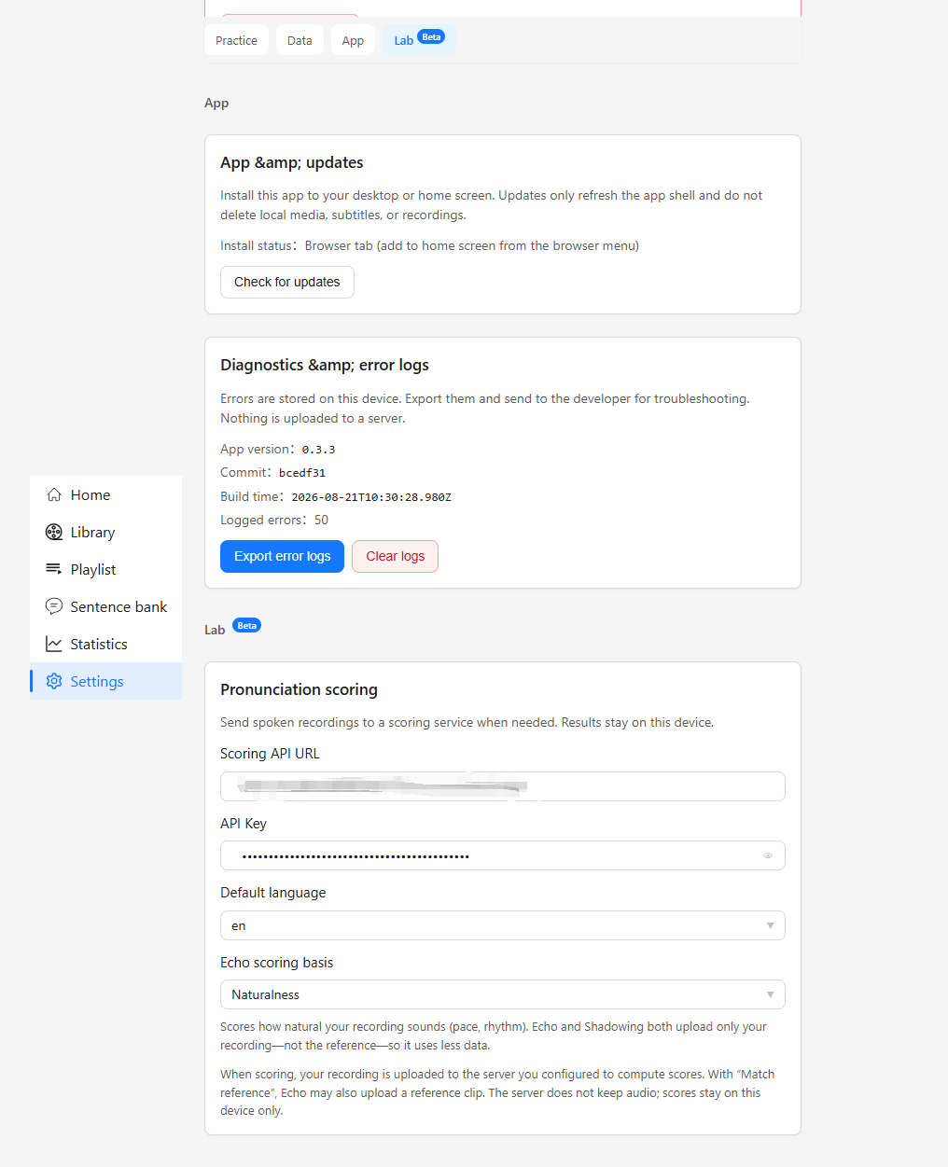
Task: Click the Statistics chart icon
Action: tap(54, 644)
